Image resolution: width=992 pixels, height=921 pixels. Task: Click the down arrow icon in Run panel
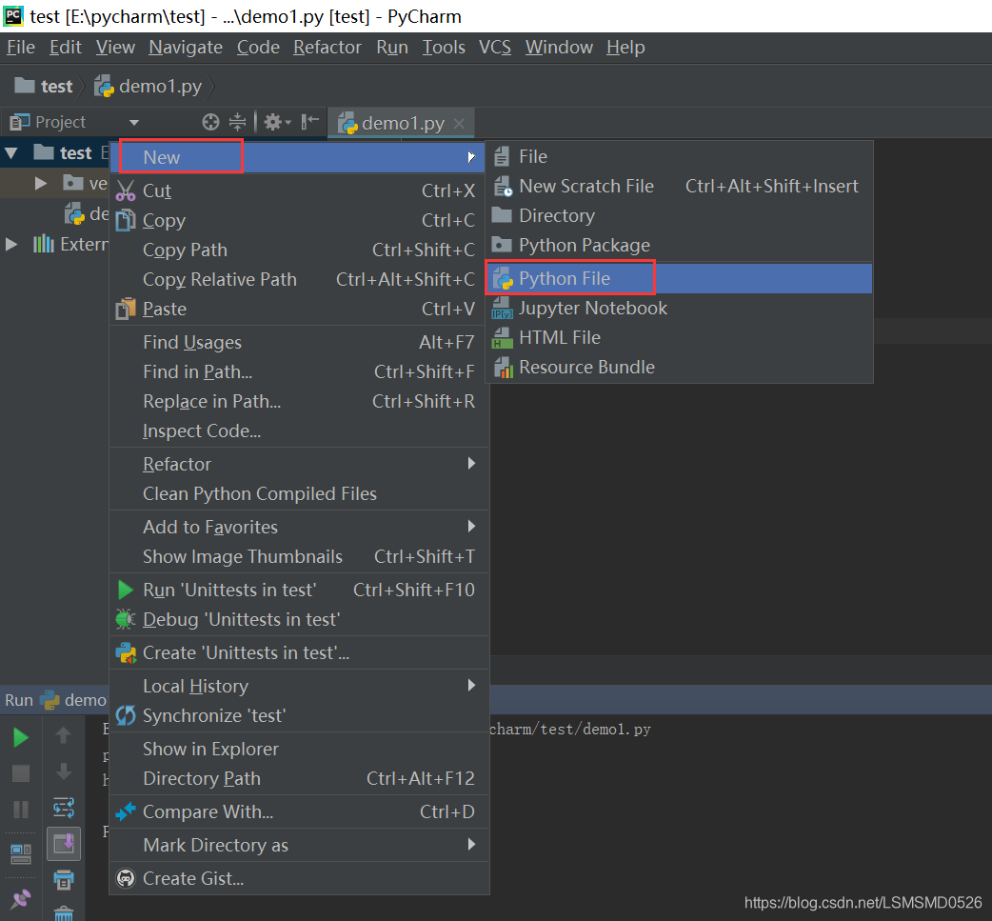tap(63, 771)
